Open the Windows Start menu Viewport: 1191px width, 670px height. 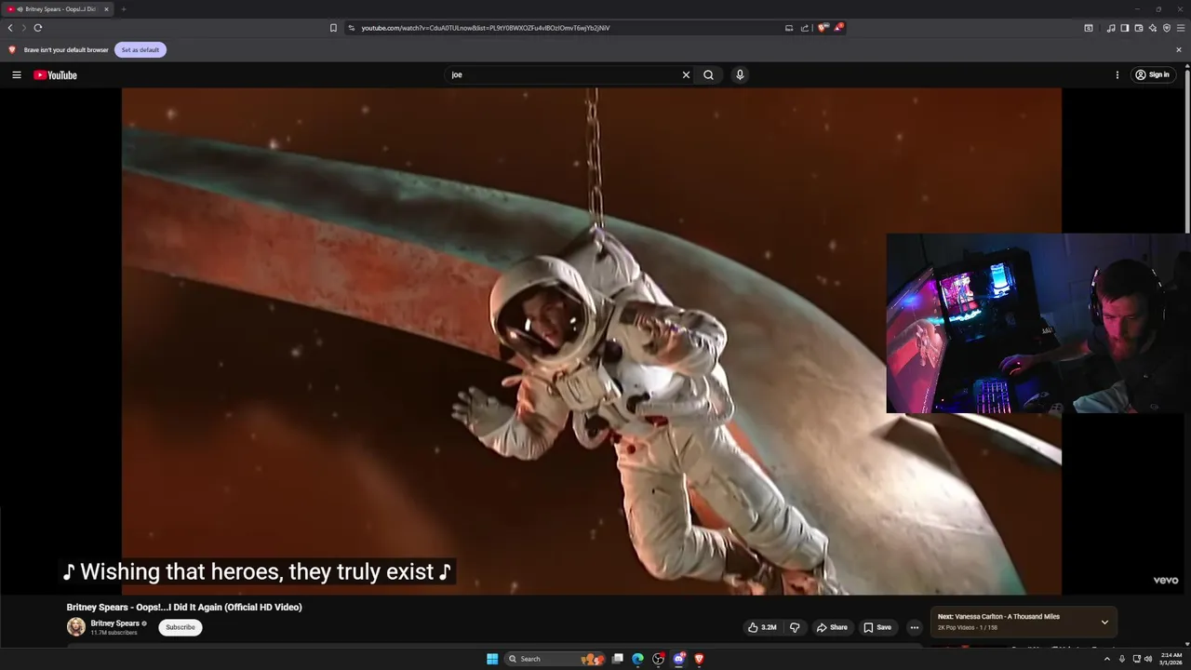click(x=492, y=659)
